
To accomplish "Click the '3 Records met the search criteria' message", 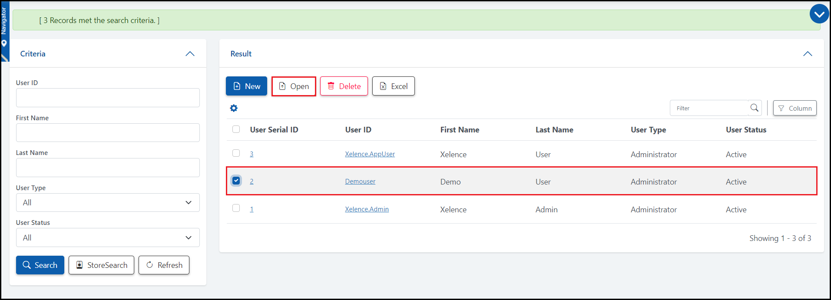I will 99,20.
